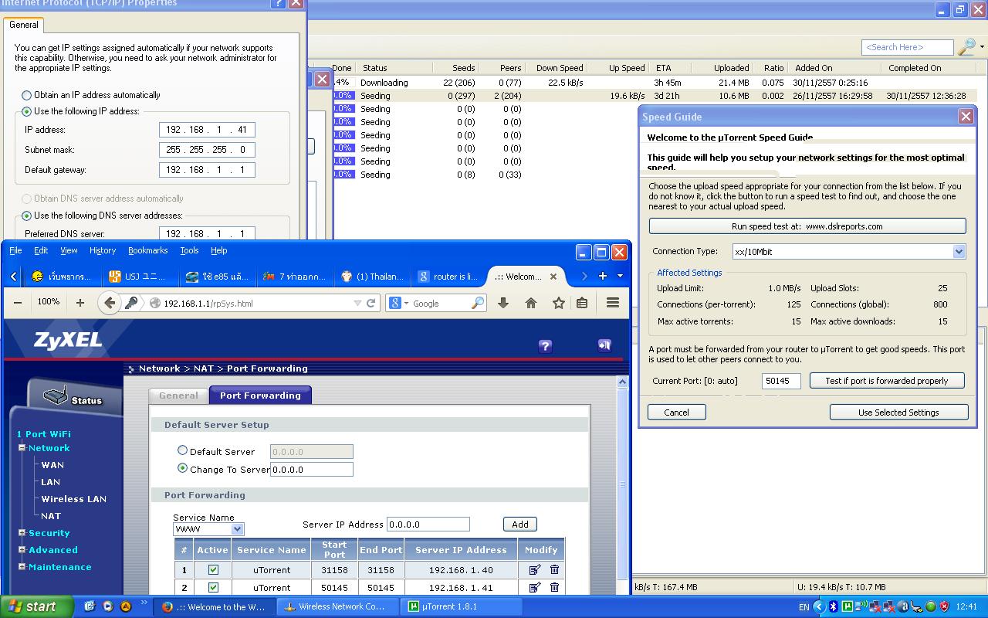The width and height of the screenshot is (988, 618).
Task: Toggle Active checkbox for rule 31158
Action: pos(213,569)
